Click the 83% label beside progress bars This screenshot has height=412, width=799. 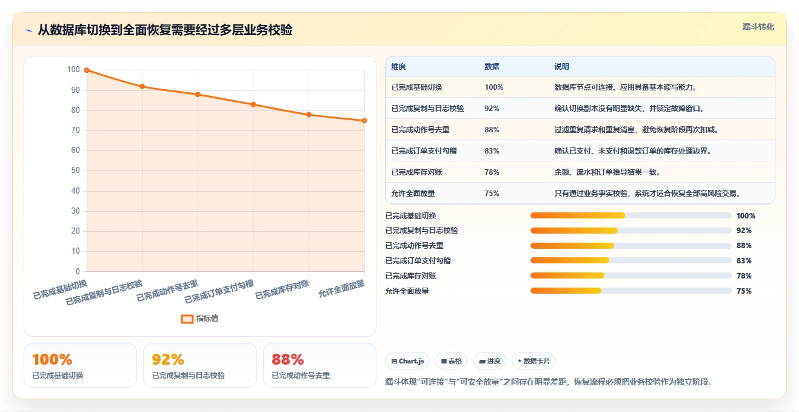click(x=744, y=260)
